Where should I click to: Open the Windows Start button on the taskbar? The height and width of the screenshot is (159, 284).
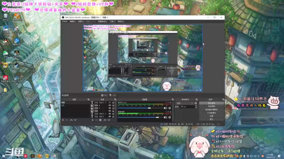click(x=3, y=156)
